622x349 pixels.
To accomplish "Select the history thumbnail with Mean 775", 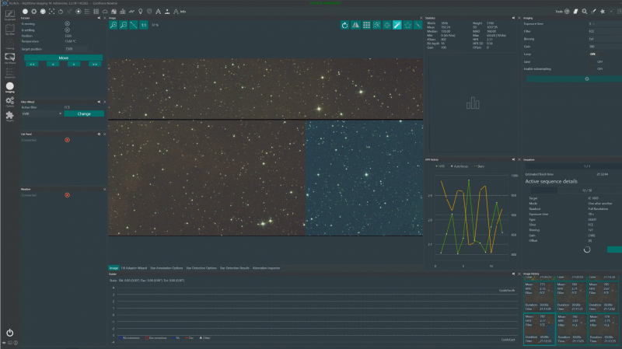I will 539,296.
